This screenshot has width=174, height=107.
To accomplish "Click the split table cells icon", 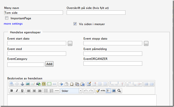I will 146,84.
